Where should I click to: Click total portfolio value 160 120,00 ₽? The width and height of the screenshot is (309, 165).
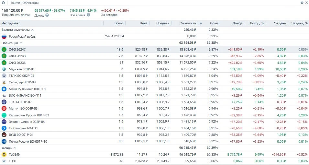point(12,10)
